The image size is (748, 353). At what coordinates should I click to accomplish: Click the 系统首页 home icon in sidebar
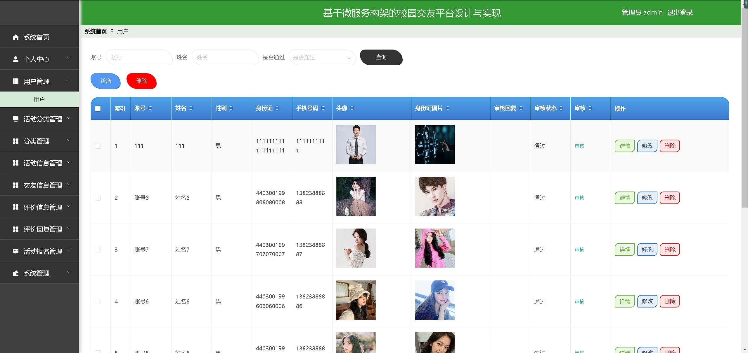point(15,37)
